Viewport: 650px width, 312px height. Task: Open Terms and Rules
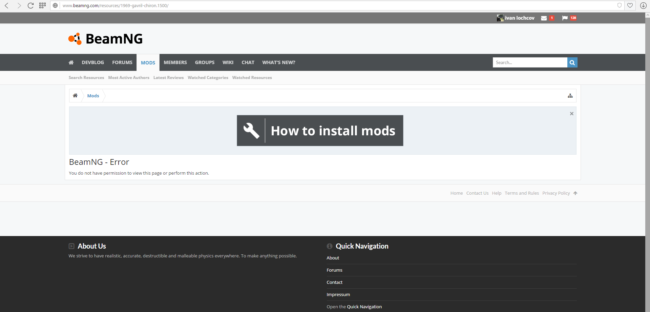click(x=522, y=193)
